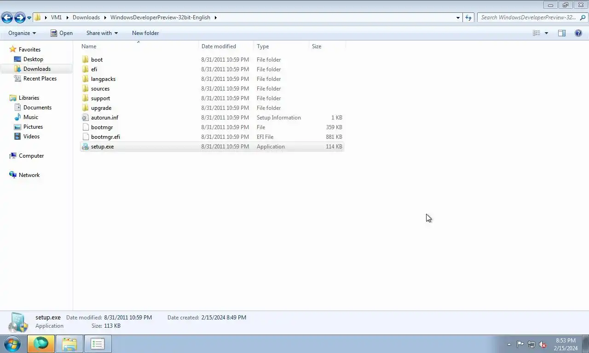The width and height of the screenshot is (589, 353).
Task: Open the Windows Start menu orb
Action: coord(12,344)
